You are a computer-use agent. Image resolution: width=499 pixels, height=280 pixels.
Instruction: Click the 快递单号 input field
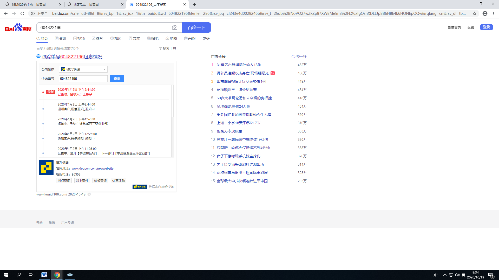tap(83, 79)
